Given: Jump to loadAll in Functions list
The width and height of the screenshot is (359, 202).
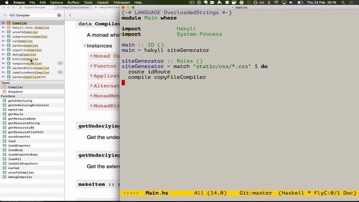Looking at the screenshot, I should [32, 159].
